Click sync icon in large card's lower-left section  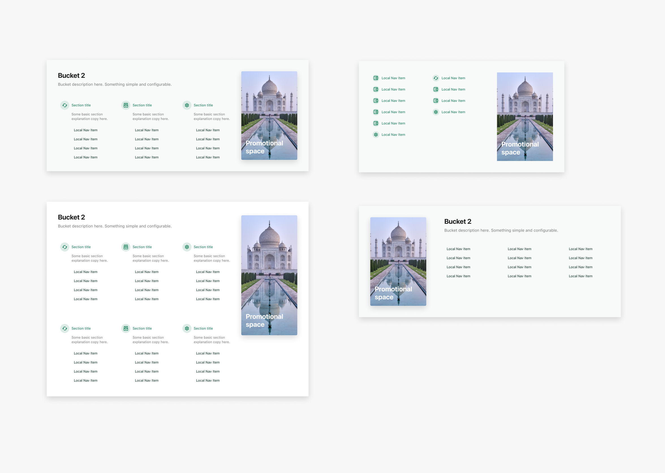click(65, 328)
